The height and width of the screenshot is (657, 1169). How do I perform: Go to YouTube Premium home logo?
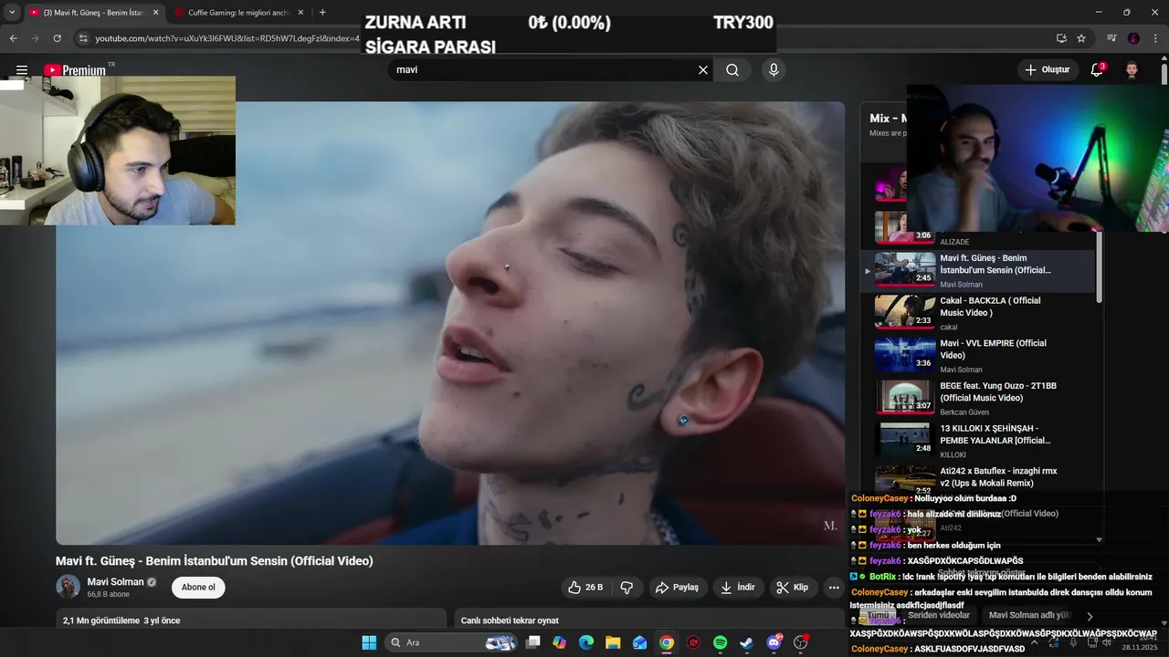click(x=75, y=70)
